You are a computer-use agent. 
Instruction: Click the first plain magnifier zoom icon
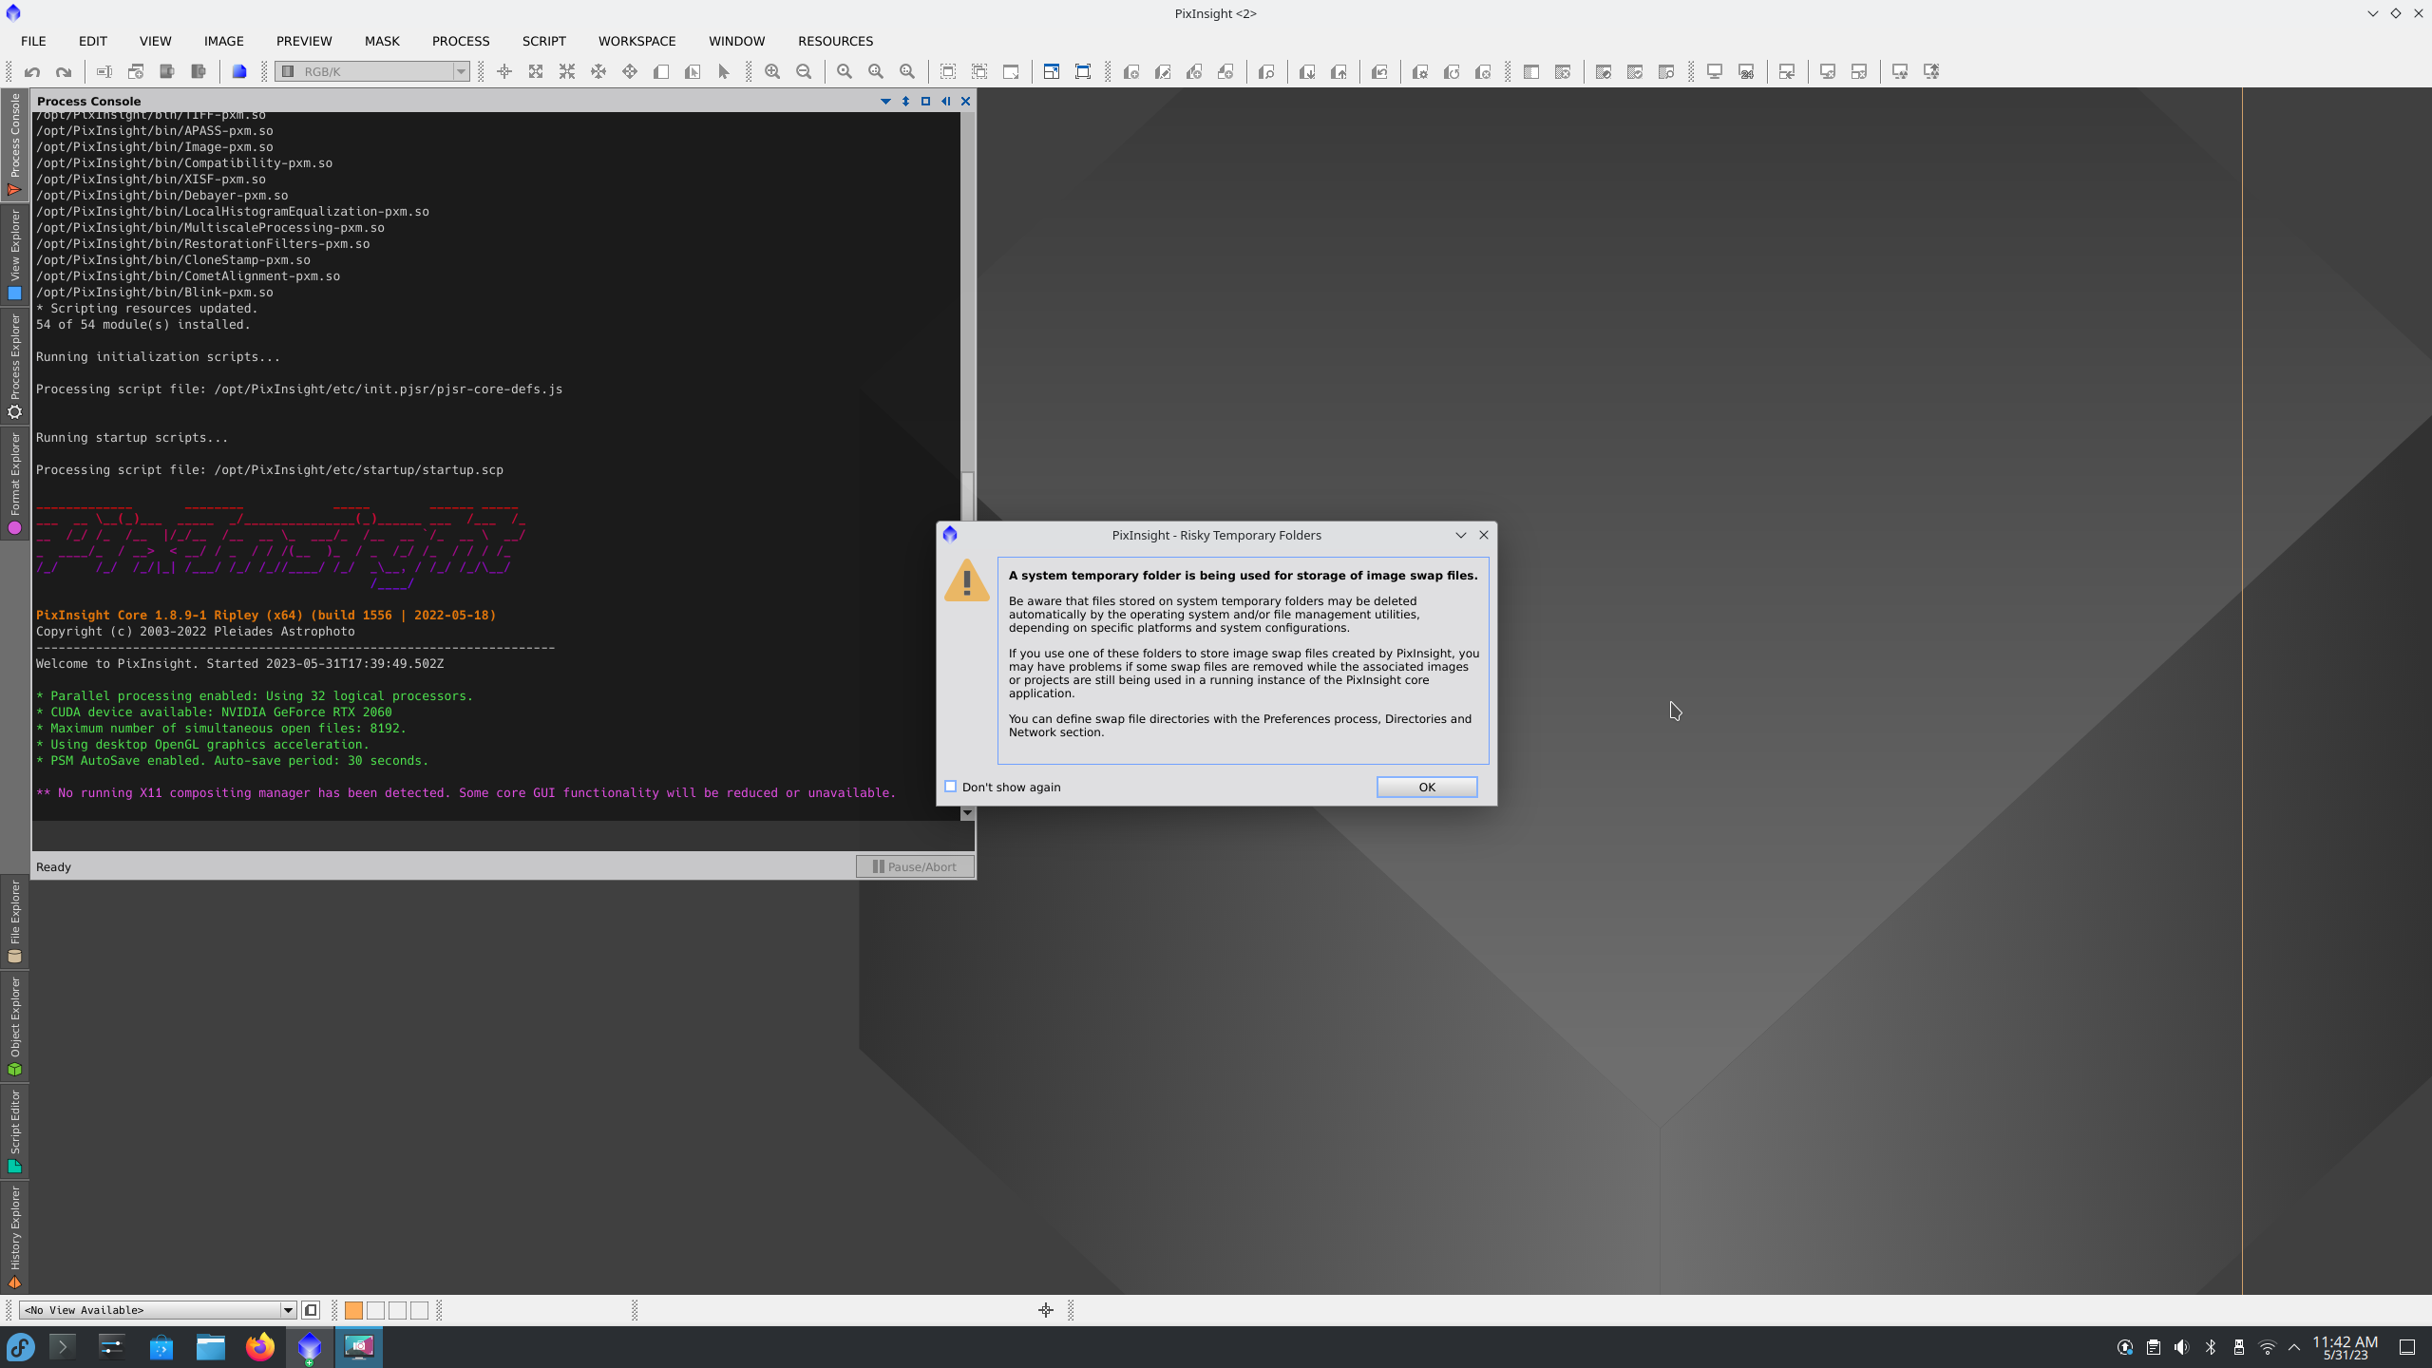pyautogui.click(x=845, y=71)
